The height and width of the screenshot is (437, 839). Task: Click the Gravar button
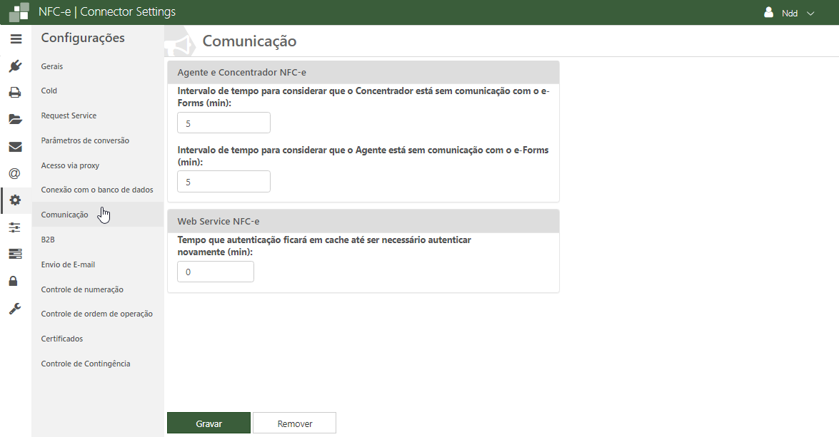tap(209, 423)
